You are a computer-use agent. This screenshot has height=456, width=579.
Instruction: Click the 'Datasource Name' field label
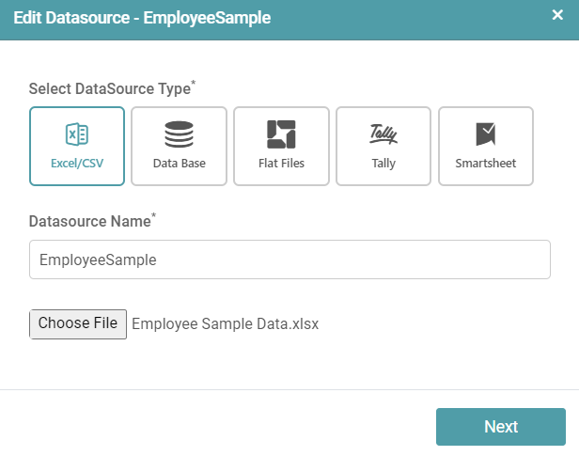[x=89, y=222]
